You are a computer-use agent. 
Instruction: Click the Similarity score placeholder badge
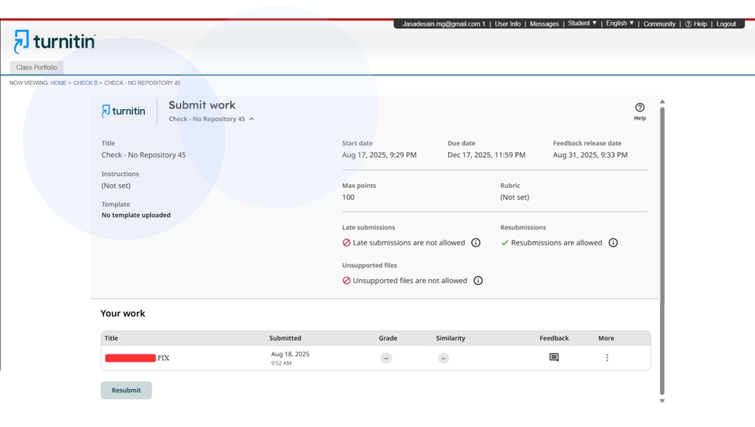[444, 358]
